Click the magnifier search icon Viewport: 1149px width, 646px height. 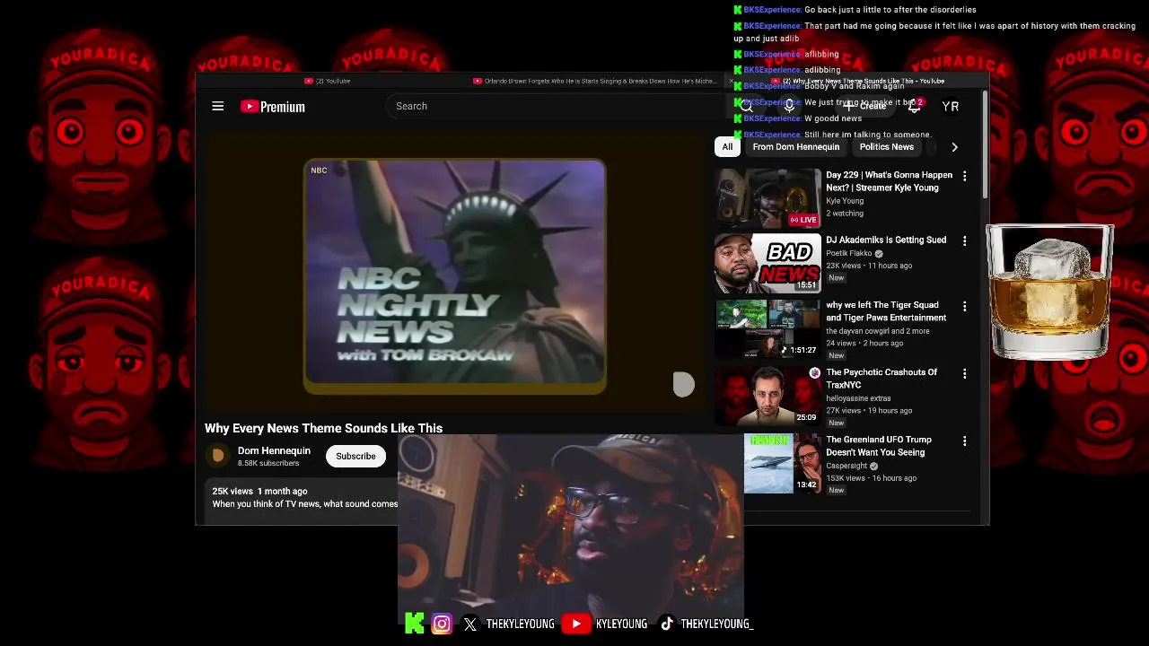click(746, 106)
